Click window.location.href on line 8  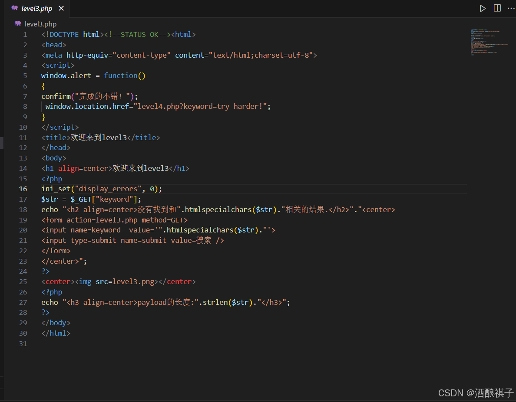(87, 106)
